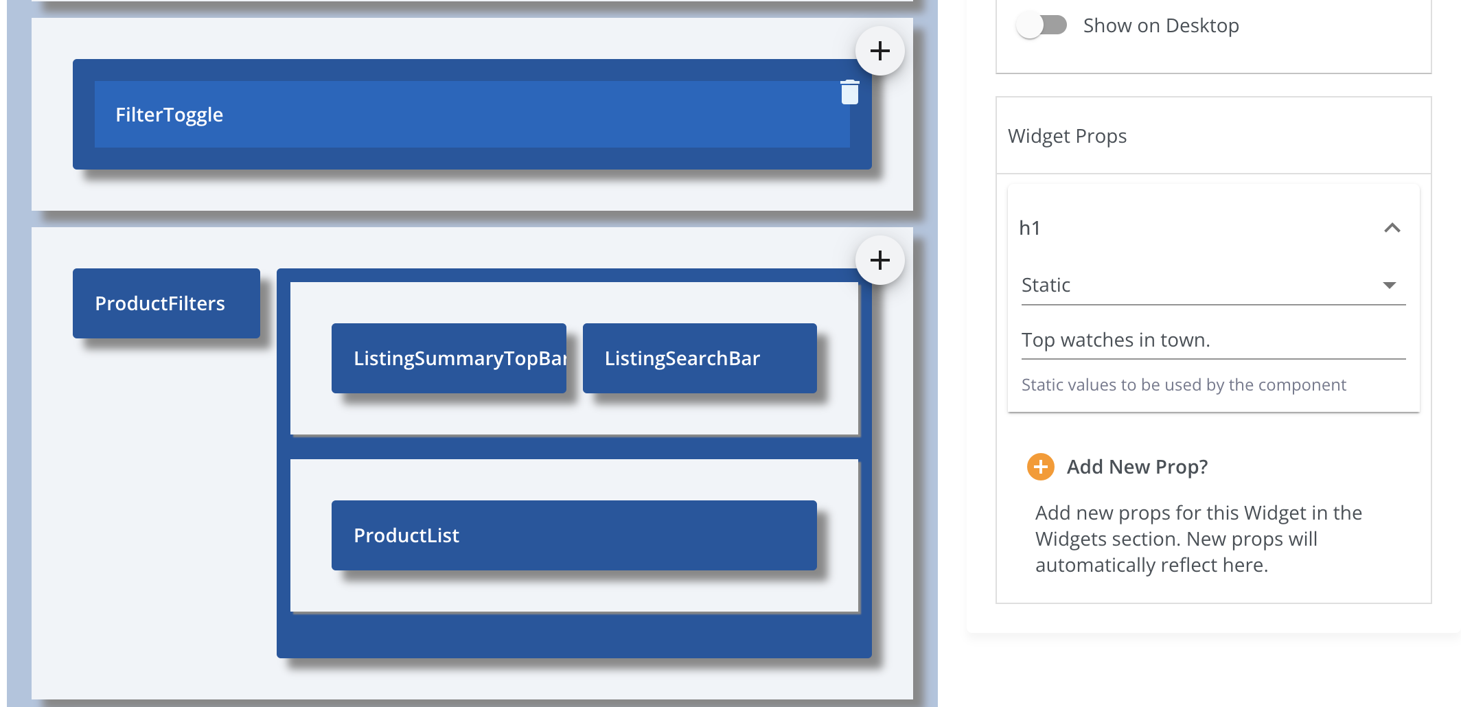Screen dimensions: 1461x707
Task: Click the plus button above FilterToggle row
Action: pyautogui.click(x=879, y=51)
